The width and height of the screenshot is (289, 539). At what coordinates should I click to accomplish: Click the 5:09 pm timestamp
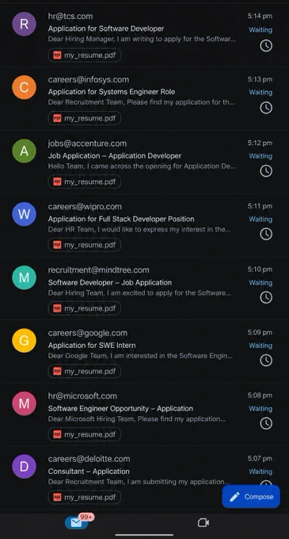click(x=260, y=332)
